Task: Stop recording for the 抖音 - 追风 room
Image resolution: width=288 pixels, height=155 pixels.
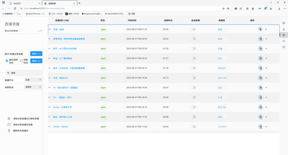Action: 260,29
